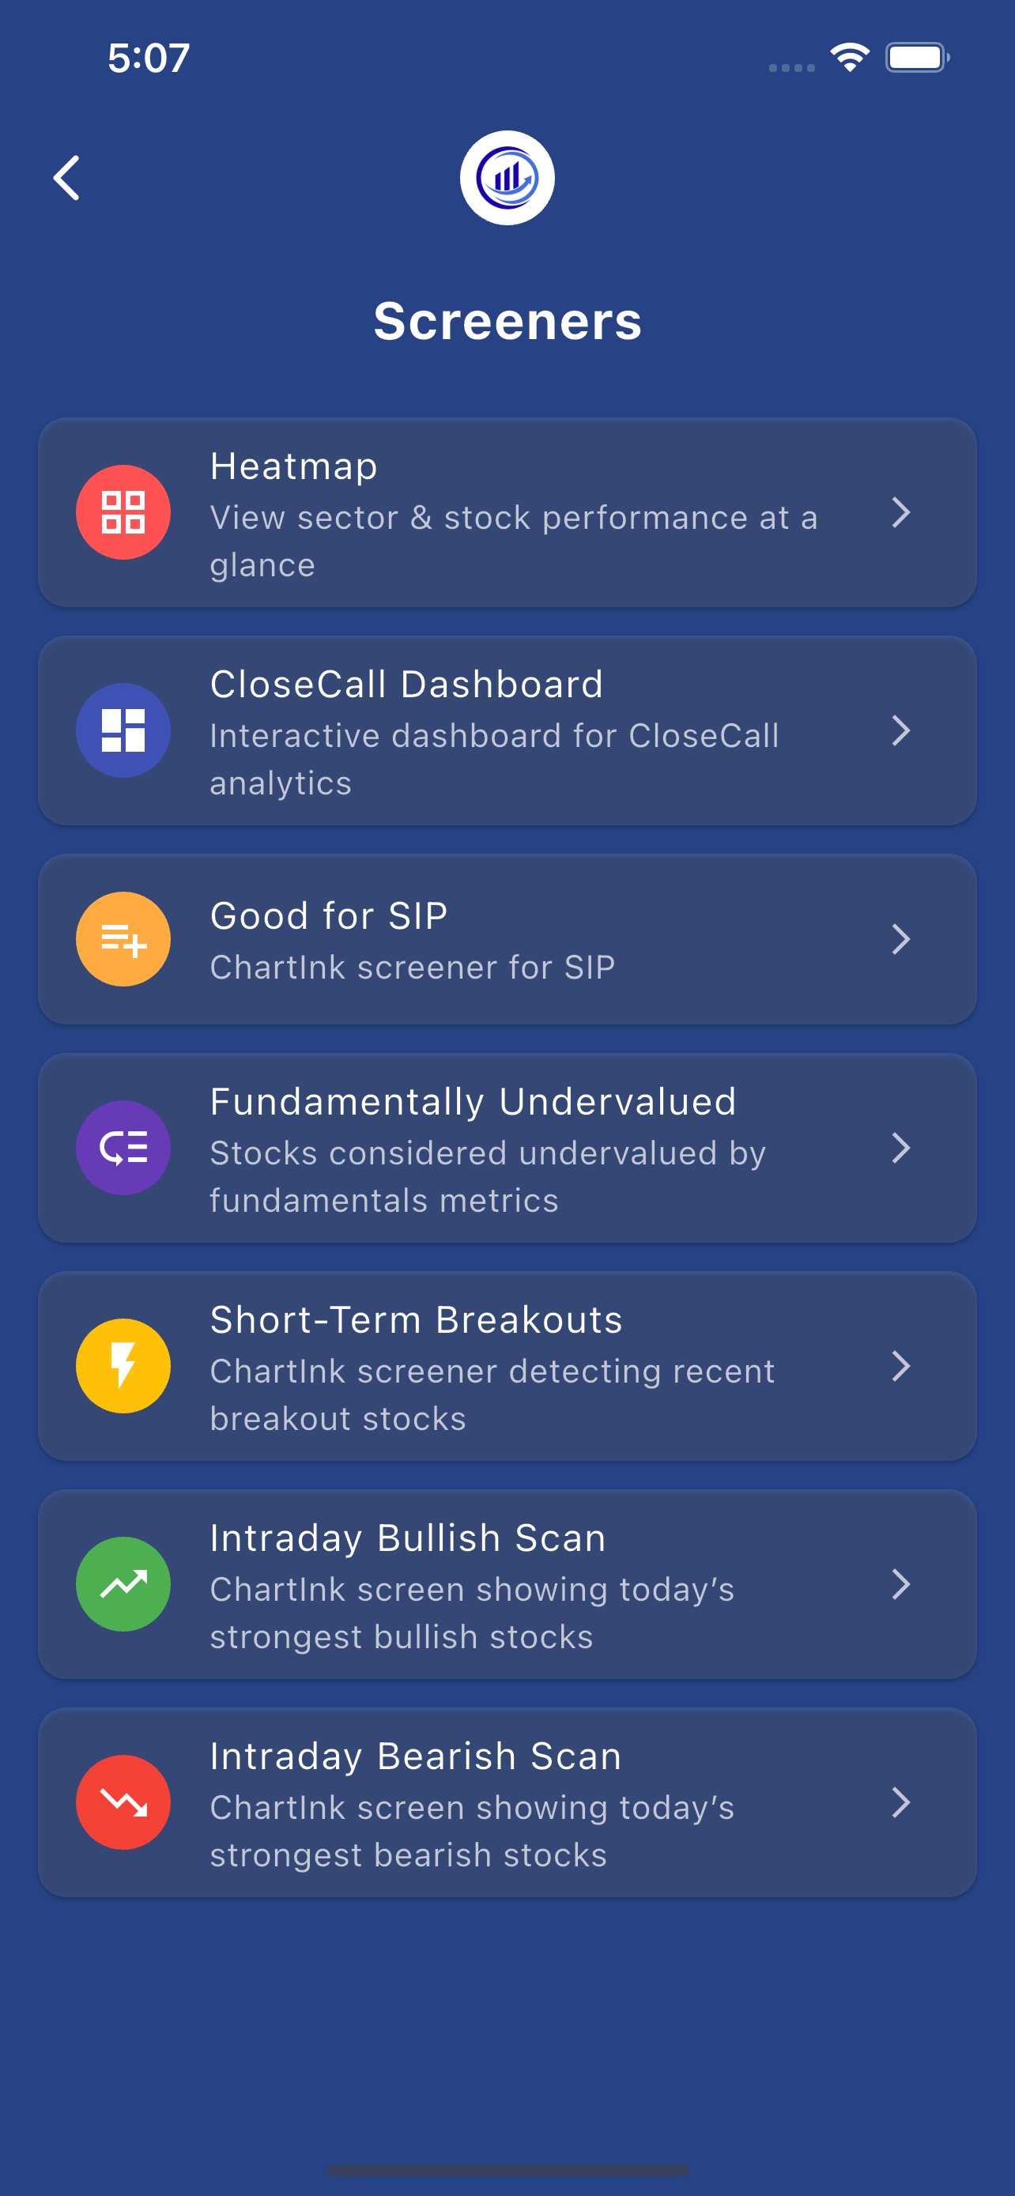Tap the Wi-Fi status icon

click(850, 58)
